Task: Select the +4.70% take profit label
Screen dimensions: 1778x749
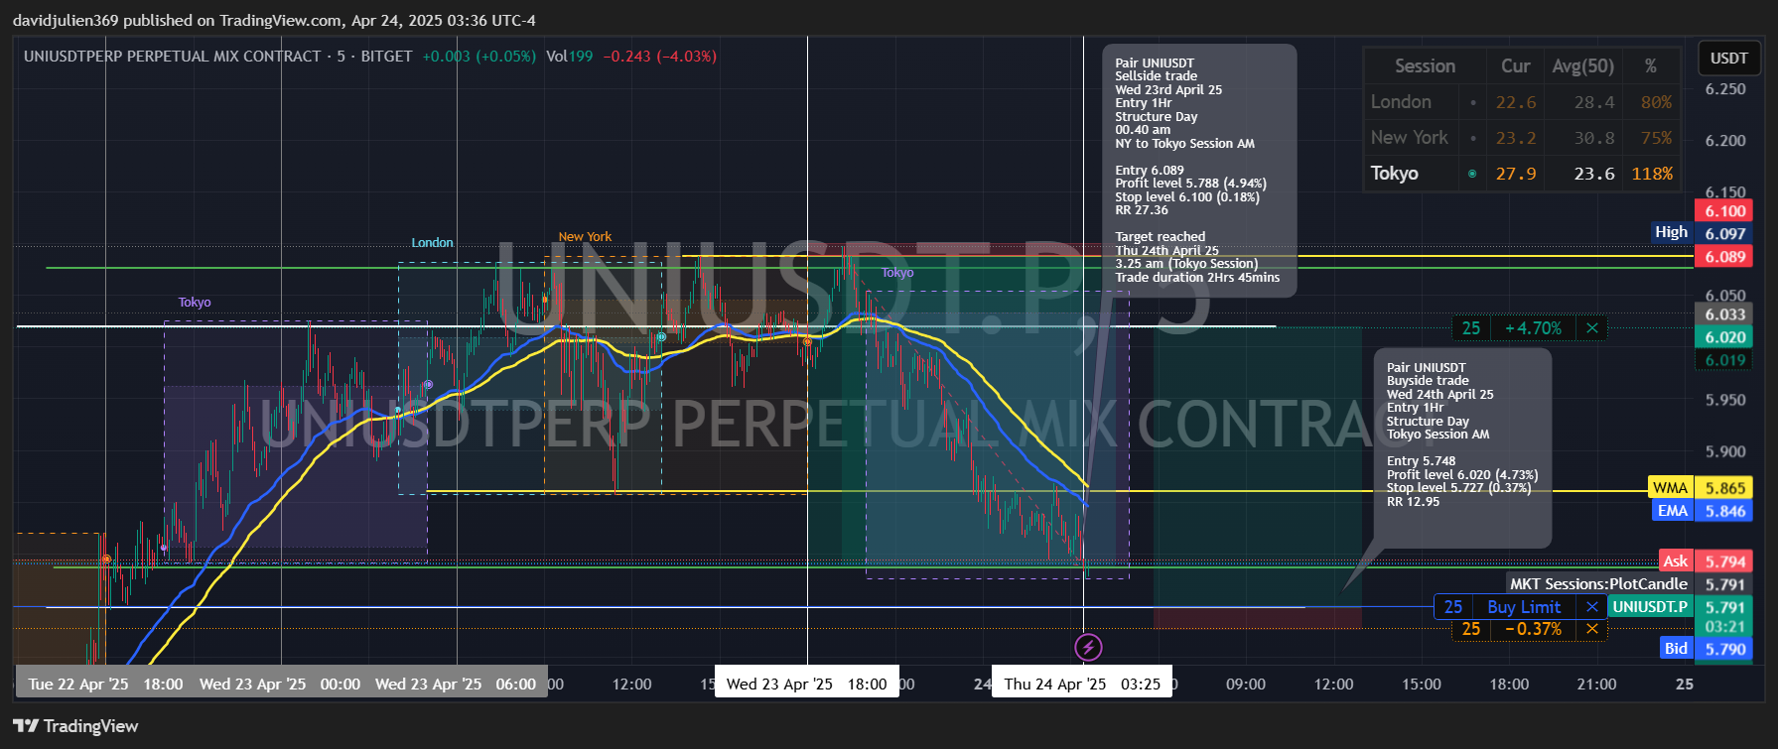Action: tap(1533, 328)
